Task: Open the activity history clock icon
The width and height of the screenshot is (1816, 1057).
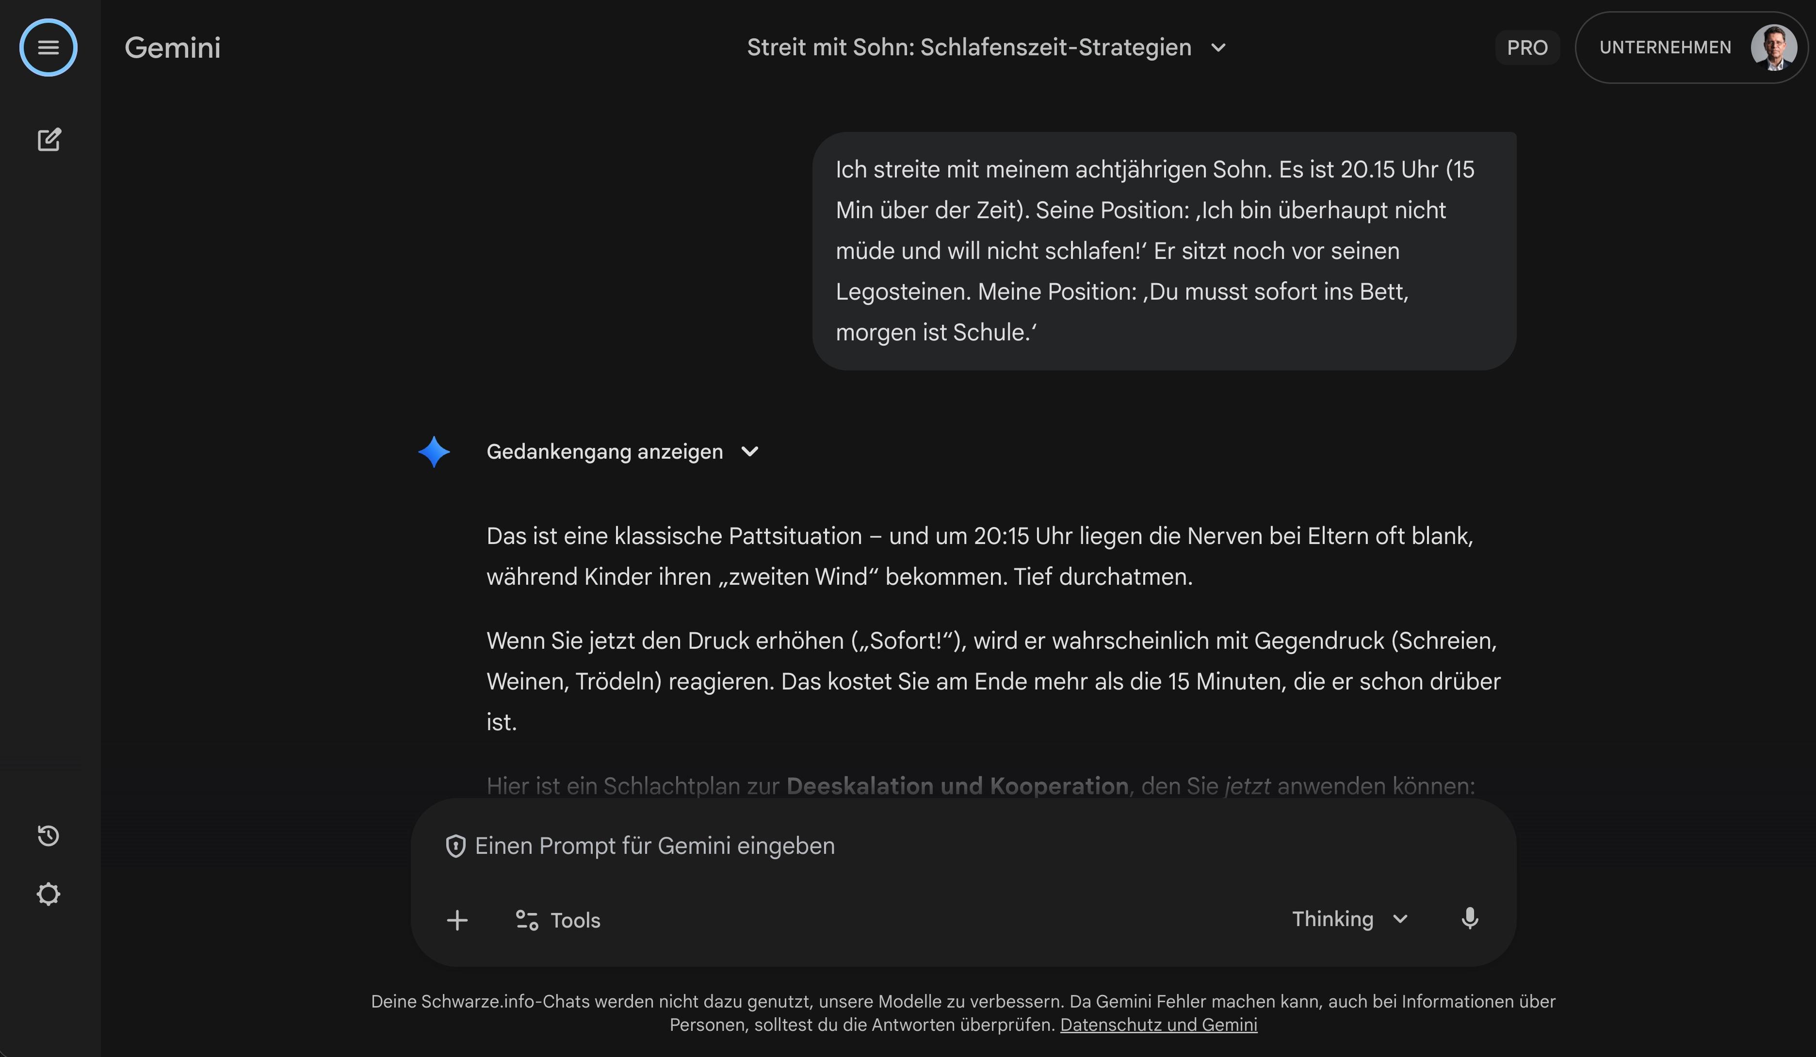Action: click(x=49, y=835)
